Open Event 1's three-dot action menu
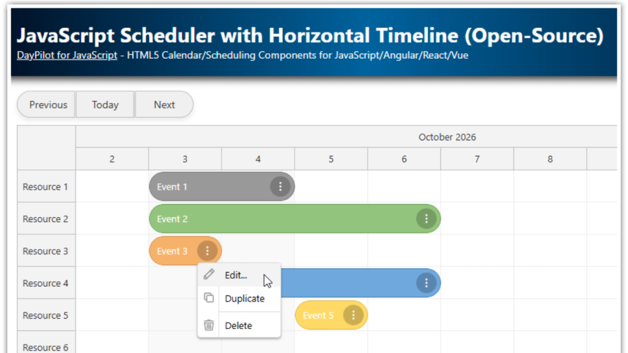628x353 pixels. 281,186
